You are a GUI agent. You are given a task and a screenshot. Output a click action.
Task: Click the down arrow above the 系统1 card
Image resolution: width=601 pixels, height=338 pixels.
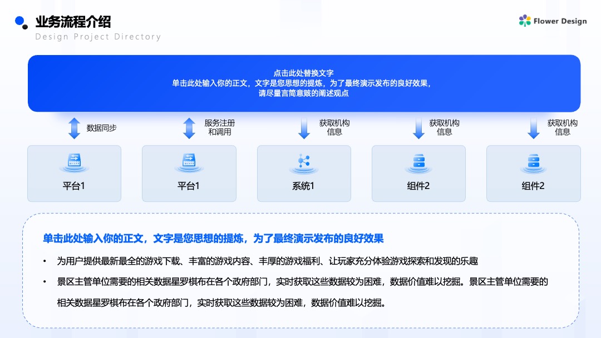click(x=304, y=128)
